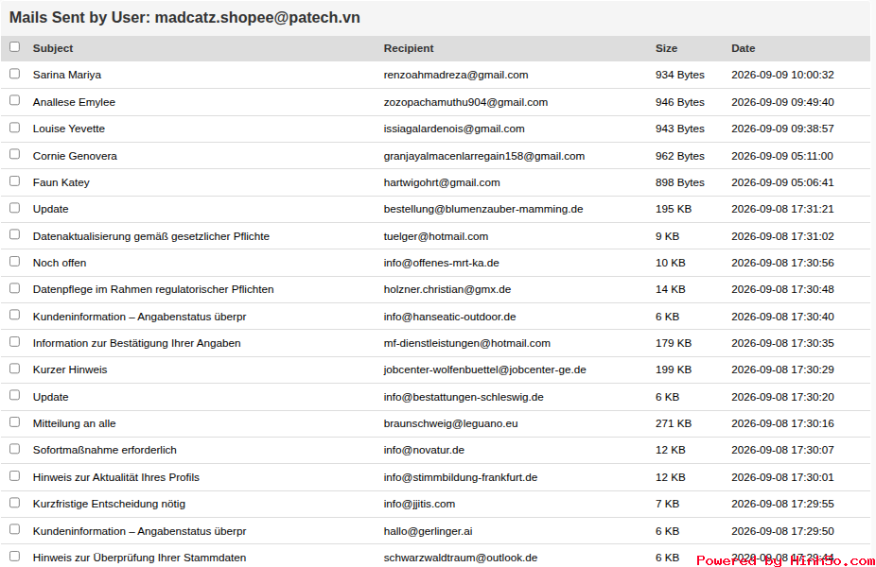Tick checkbox for Kurzfristige Entscheidung nötig
This screenshot has height=567, width=876.
[14, 503]
